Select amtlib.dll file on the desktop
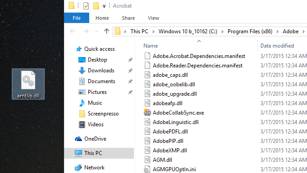 pos(28,84)
